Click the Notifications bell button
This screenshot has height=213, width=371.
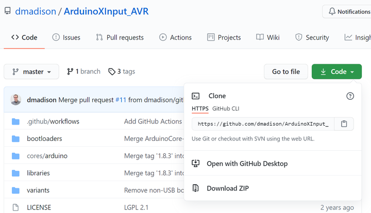[347, 11]
